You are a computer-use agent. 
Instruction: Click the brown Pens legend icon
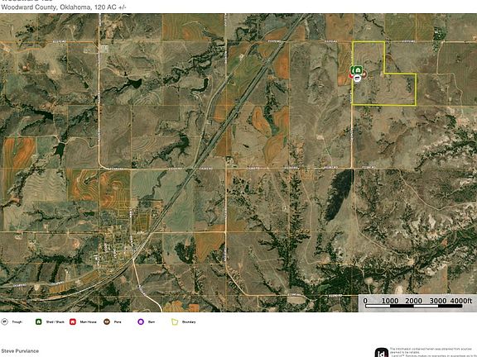pyautogui.click(x=107, y=321)
